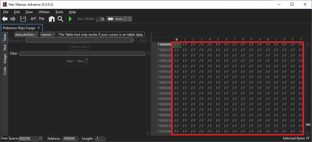Open the Utilities menu
Image resolution: width=312 pixels, height=142 pixels.
pos(44,12)
